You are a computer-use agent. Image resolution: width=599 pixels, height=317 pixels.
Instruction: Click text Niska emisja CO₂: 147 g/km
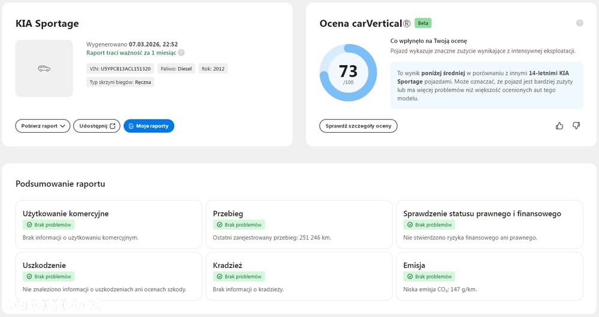(440, 289)
